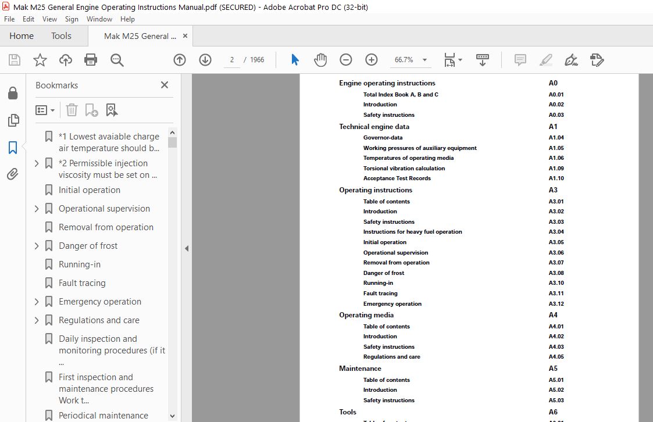The image size is (653, 422).
Task: Click the 66.7% zoom value field
Action: pyautogui.click(x=404, y=60)
